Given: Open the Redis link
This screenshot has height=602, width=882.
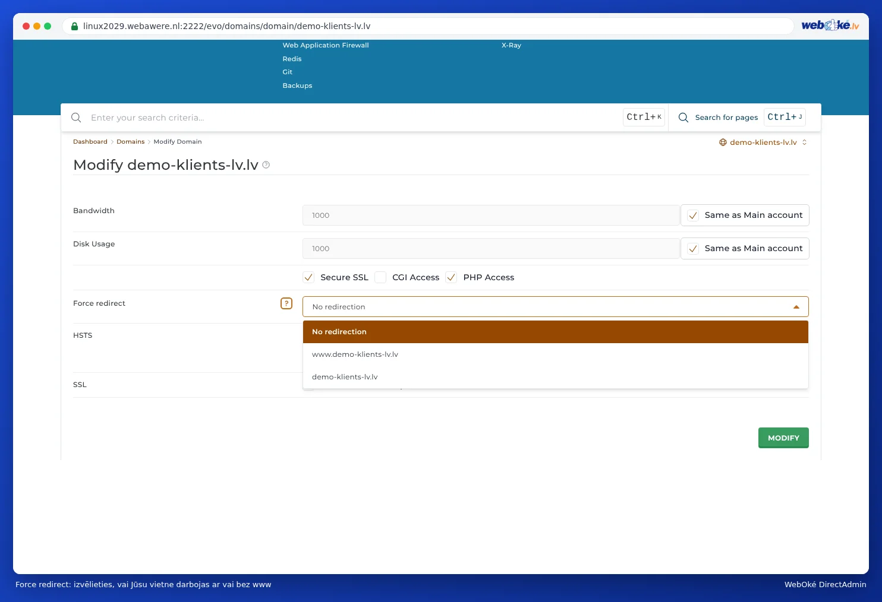Looking at the screenshot, I should pyautogui.click(x=292, y=59).
